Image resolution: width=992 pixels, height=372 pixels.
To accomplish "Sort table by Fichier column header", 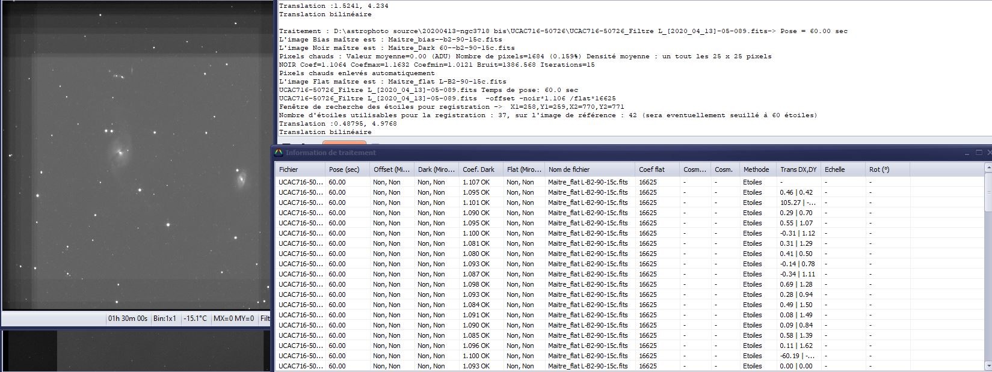I will tap(300, 169).
